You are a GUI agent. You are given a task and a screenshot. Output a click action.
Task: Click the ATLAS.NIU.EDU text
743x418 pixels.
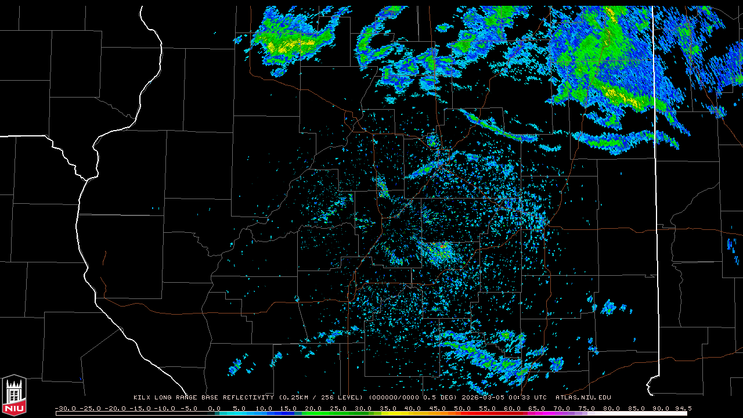point(583,398)
